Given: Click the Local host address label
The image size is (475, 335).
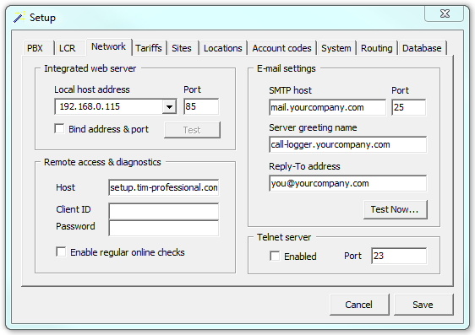Looking at the screenshot, I should pyautogui.click(x=92, y=89).
